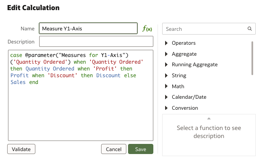Click the function list scrollbar

point(252,58)
